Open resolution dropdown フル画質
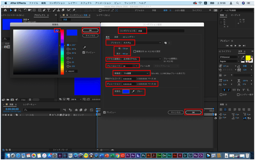 point(136,73)
